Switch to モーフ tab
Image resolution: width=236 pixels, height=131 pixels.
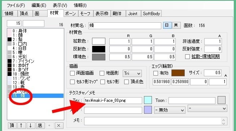(x=86, y=14)
